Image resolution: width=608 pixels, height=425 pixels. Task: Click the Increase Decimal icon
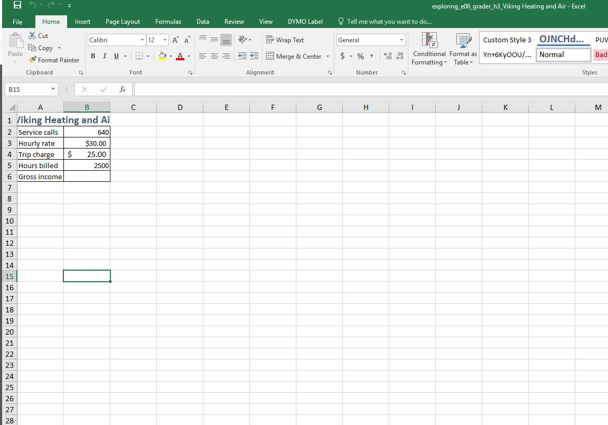pos(388,56)
